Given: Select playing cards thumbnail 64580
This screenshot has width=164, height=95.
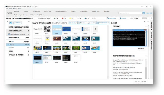Looking at the screenshot, I should (86, 48).
